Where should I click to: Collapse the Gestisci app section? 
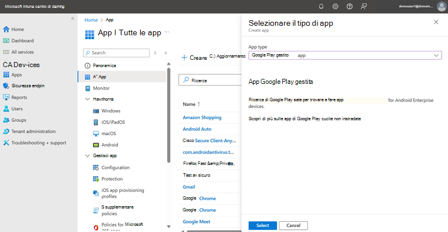pyautogui.click(x=87, y=155)
